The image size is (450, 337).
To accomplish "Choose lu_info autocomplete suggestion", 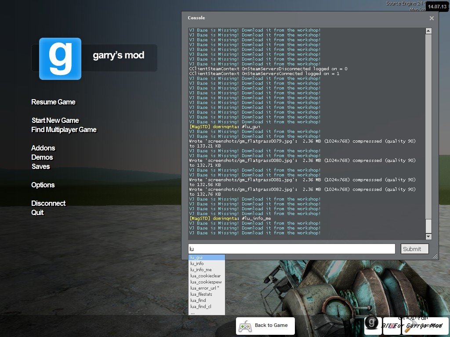I will (x=207, y=263).
